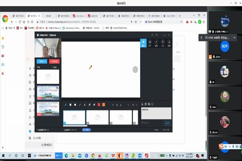Go to next whiteboard page arrow
242x161 pixels.
[135, 69]
